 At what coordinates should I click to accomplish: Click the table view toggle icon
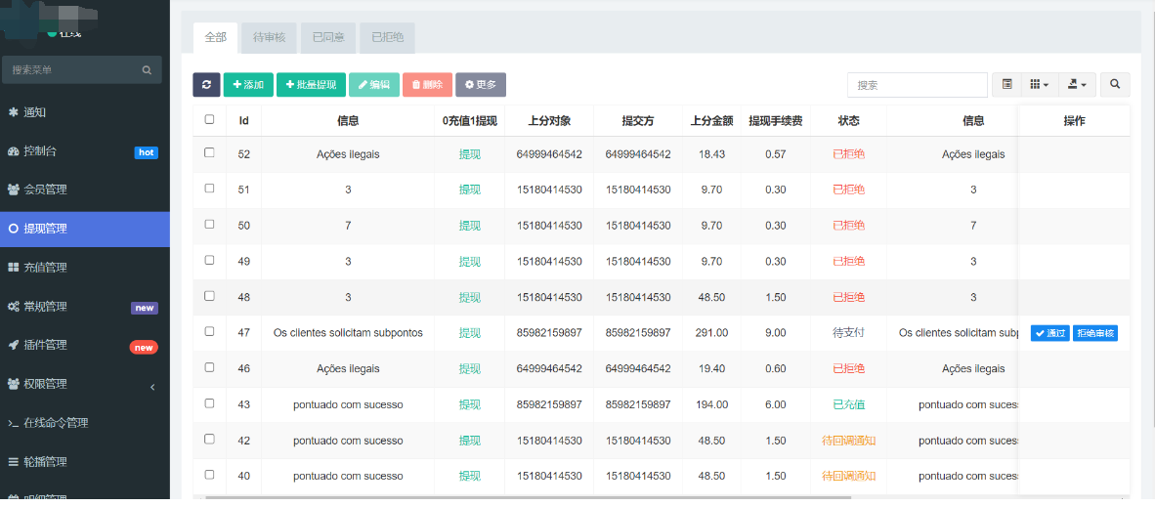tap(1006, 85)
